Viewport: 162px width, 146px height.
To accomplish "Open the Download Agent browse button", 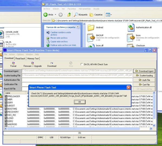I will point(144,71).
